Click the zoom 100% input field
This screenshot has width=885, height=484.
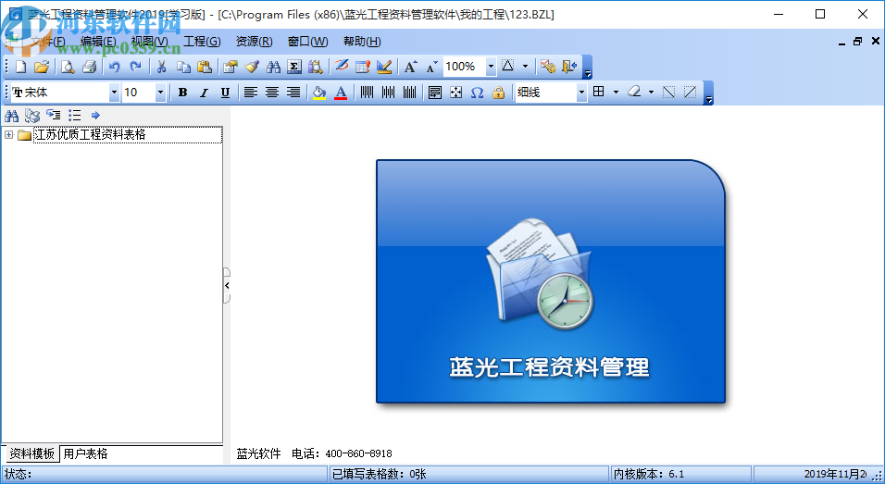tap(465, 67)
